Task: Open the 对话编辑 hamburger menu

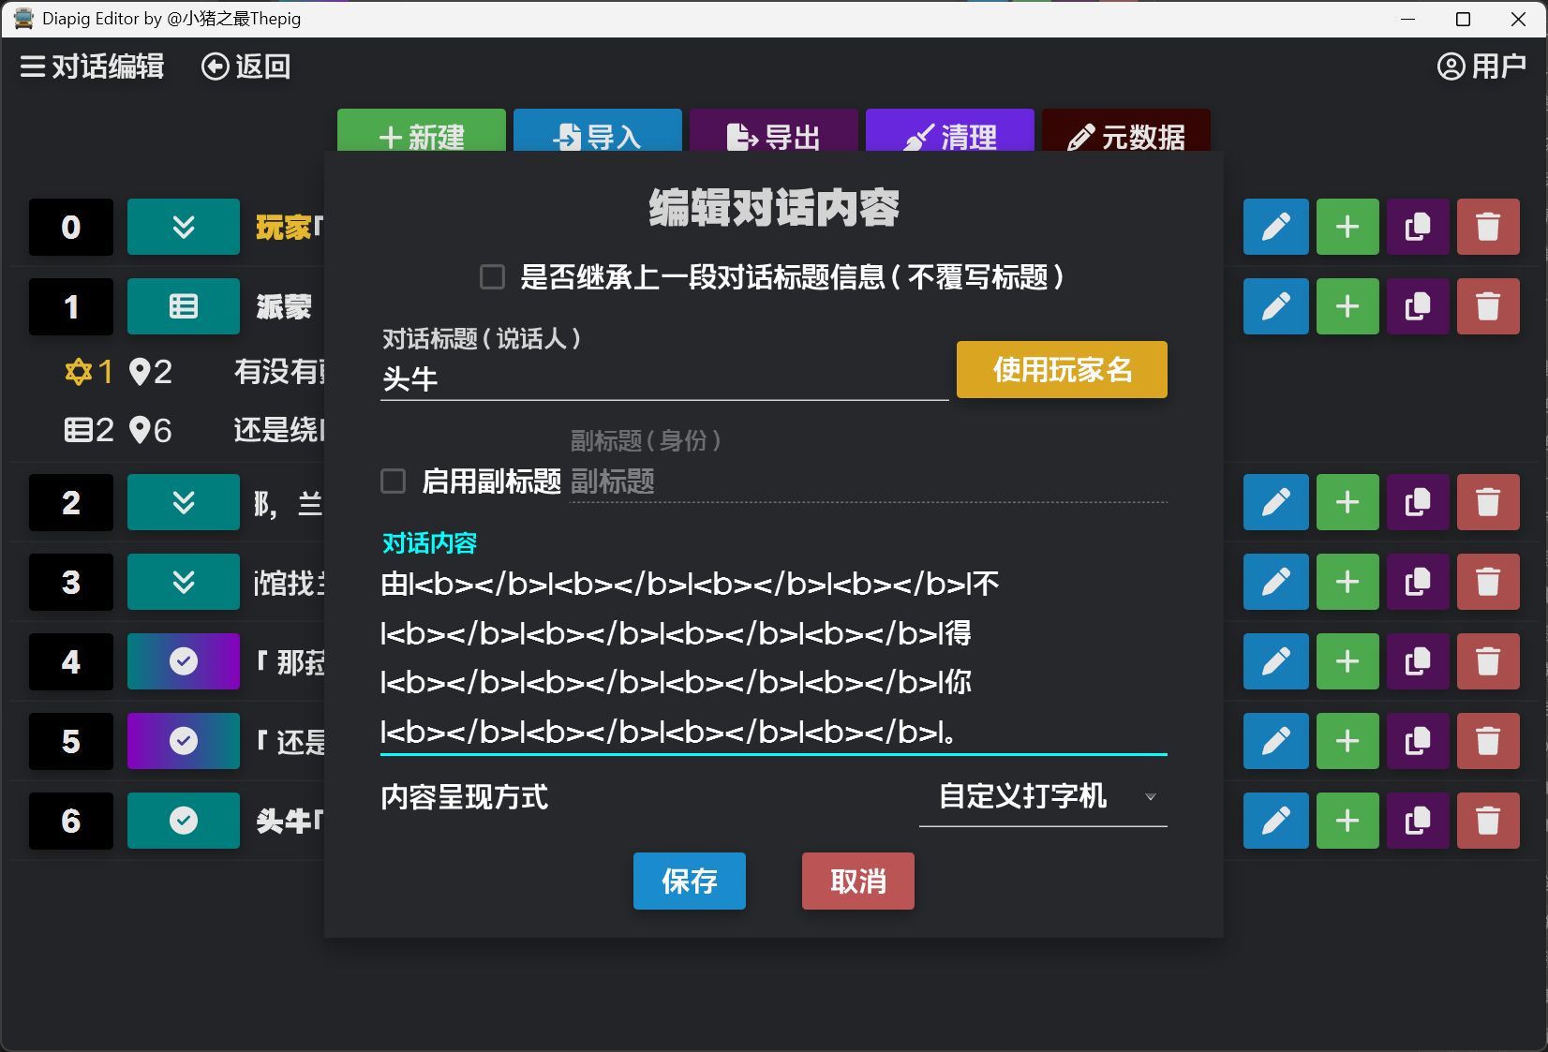Action: [x=33, y=67]
